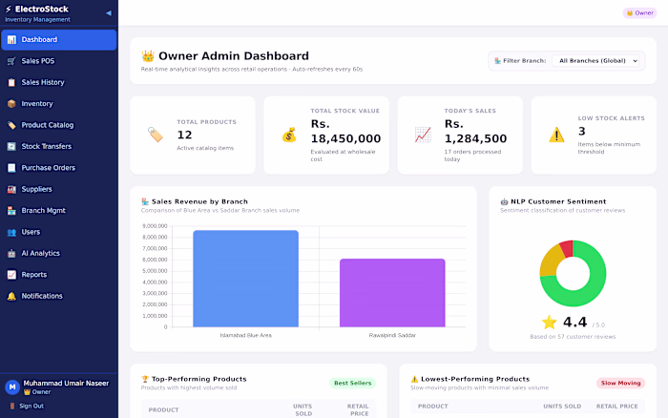The height and width of the screenshot is (418, 668).
Task: Open Dashboard in the sidebar menu
Action: 59,40
